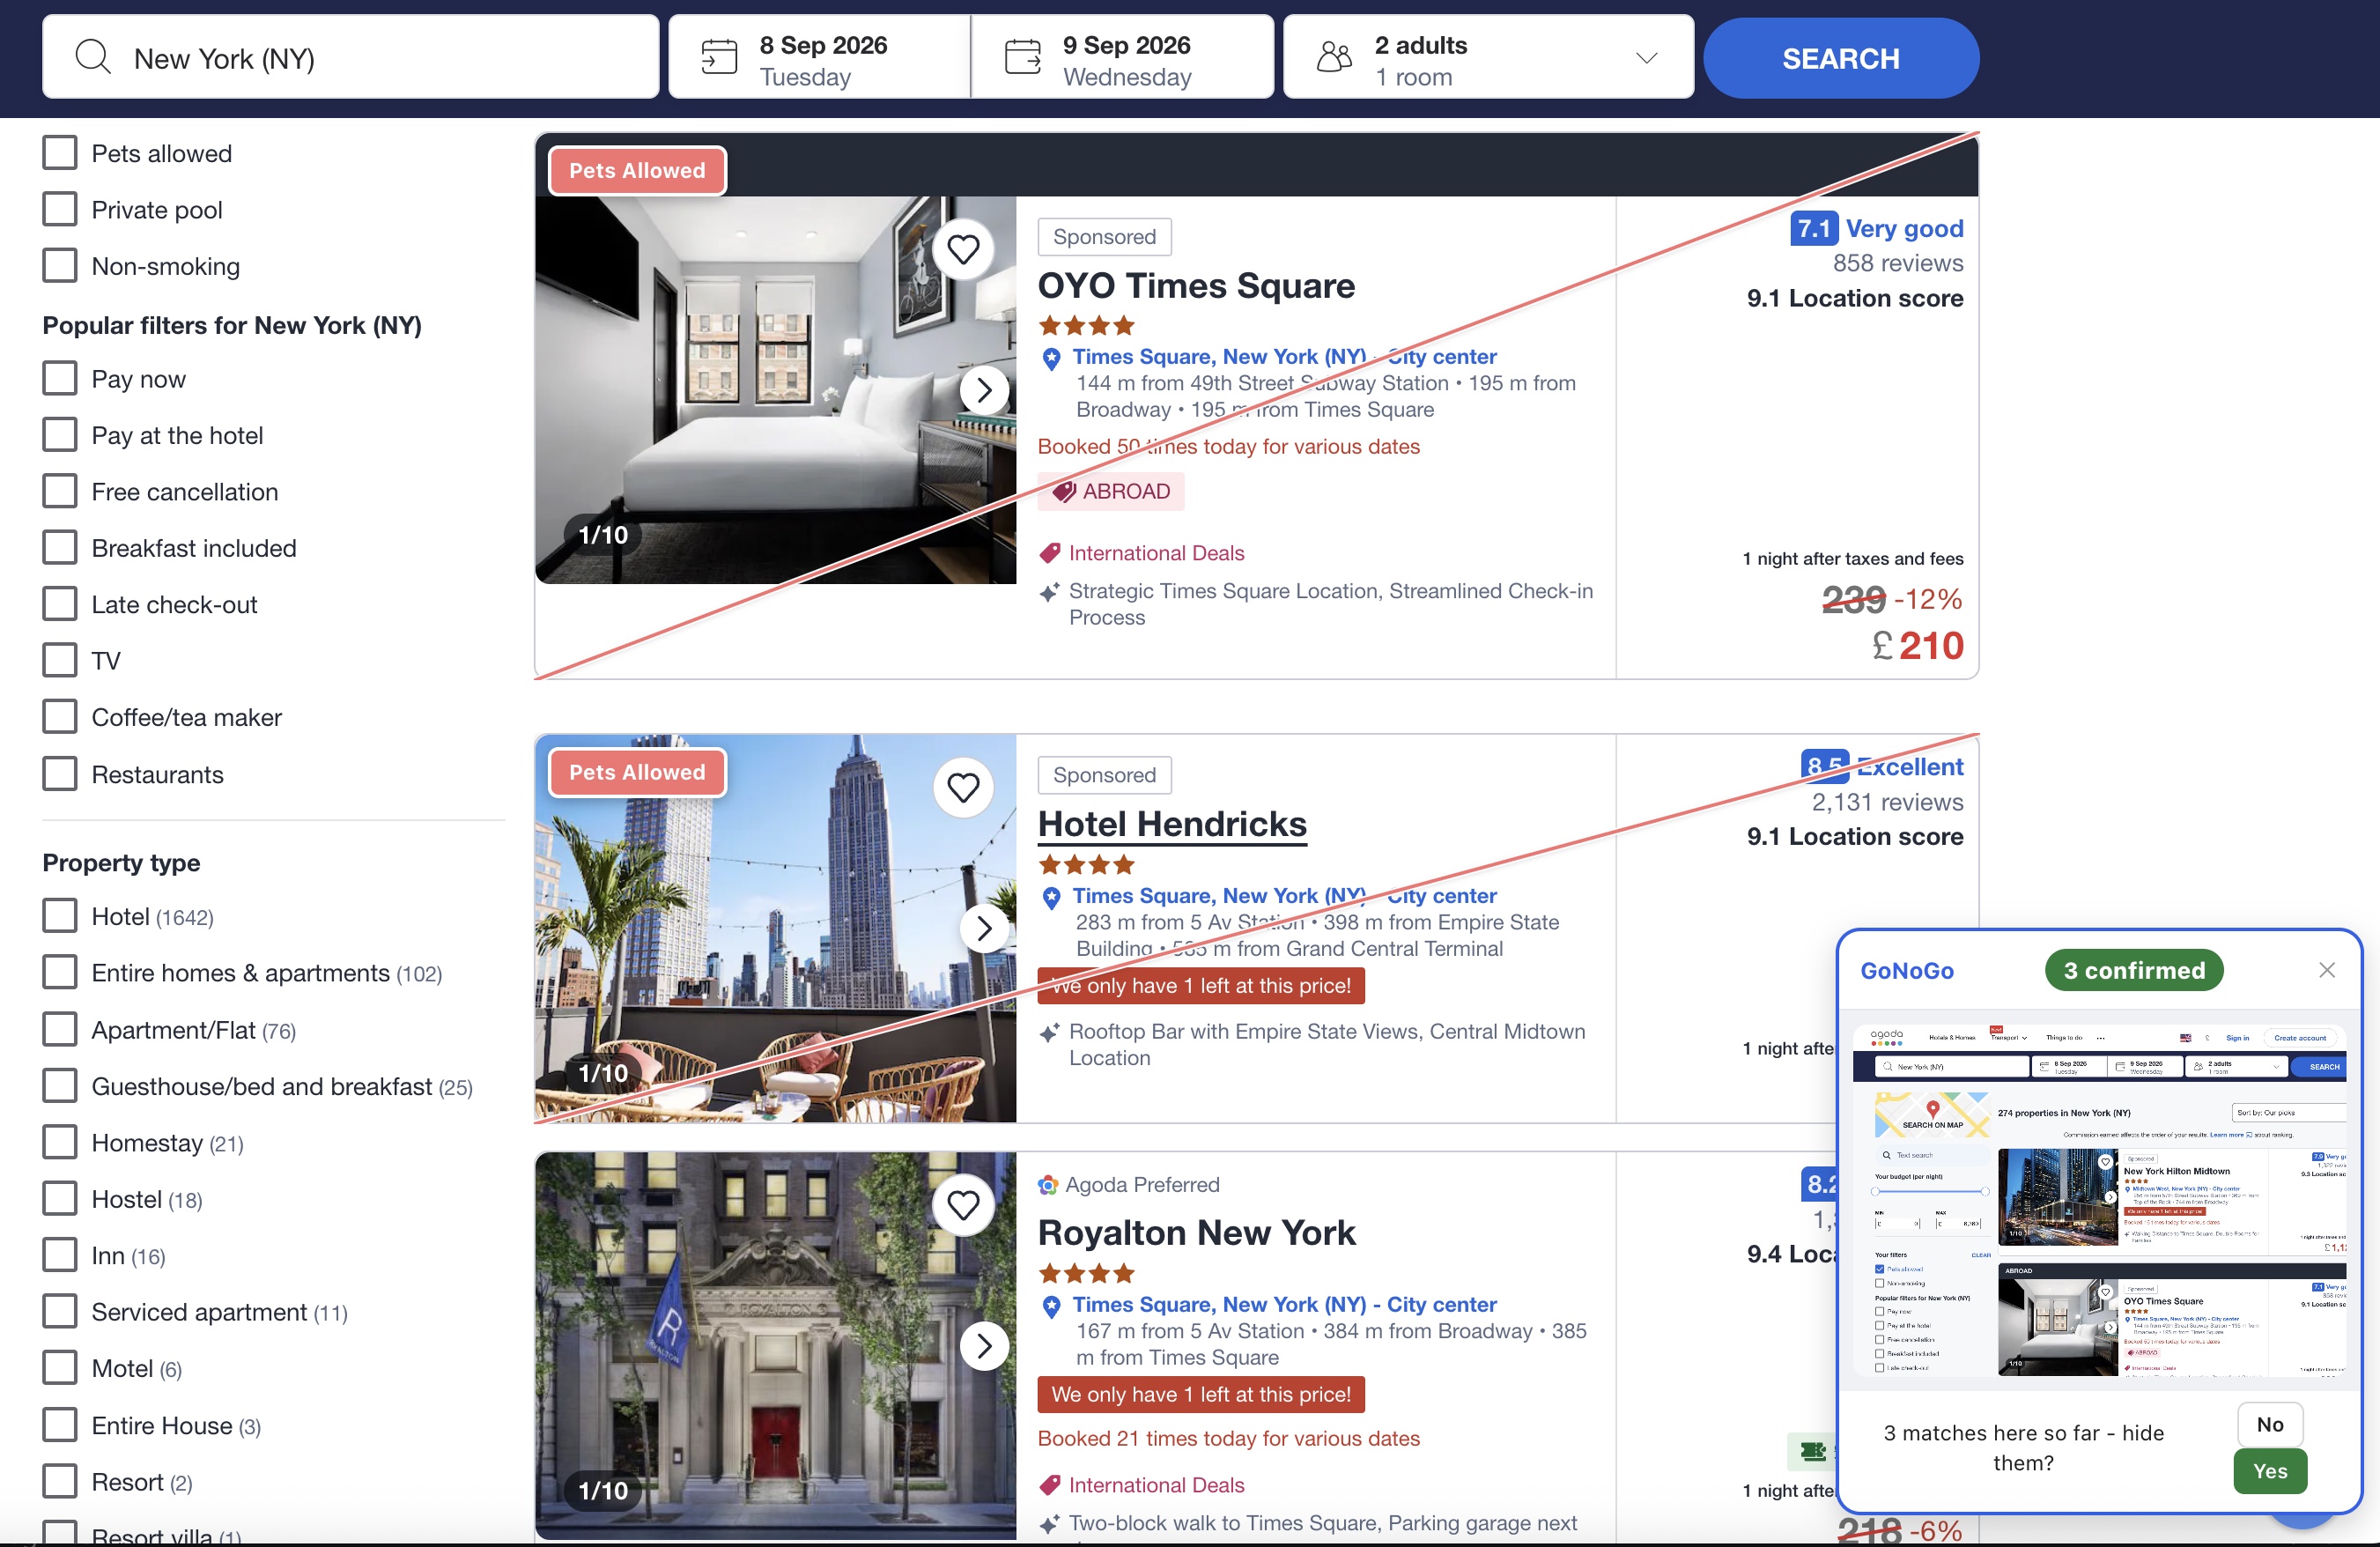Screen dimensions: 2380x1547
Task: Save OYO Times Square with the heart icon
Action: (x=963, y=249)
